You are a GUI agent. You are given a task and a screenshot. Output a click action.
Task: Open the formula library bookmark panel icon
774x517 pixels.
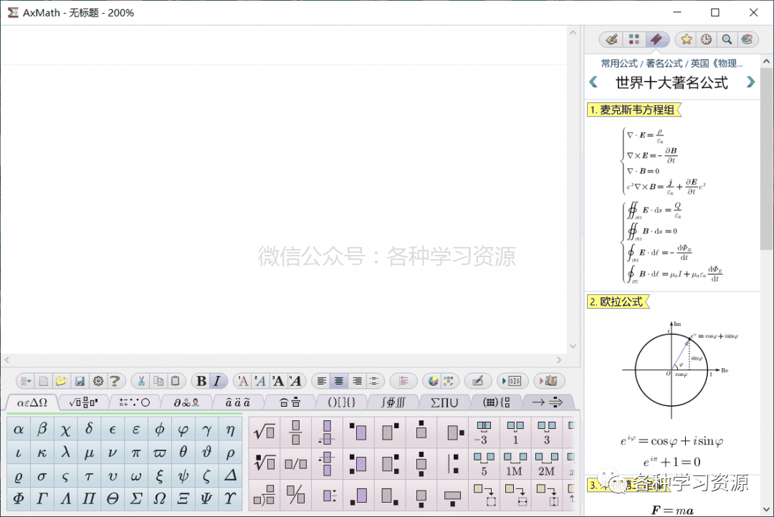point(657,39)
